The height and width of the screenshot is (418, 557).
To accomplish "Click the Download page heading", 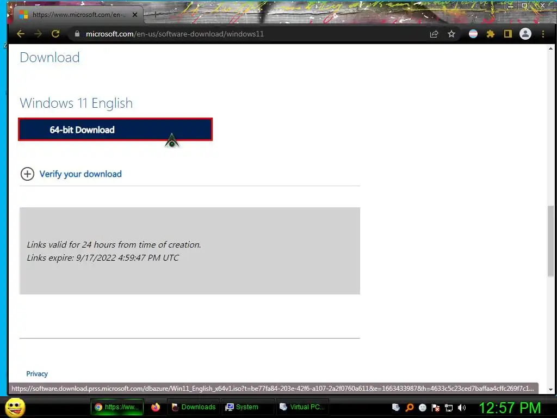I will point(49,57).
